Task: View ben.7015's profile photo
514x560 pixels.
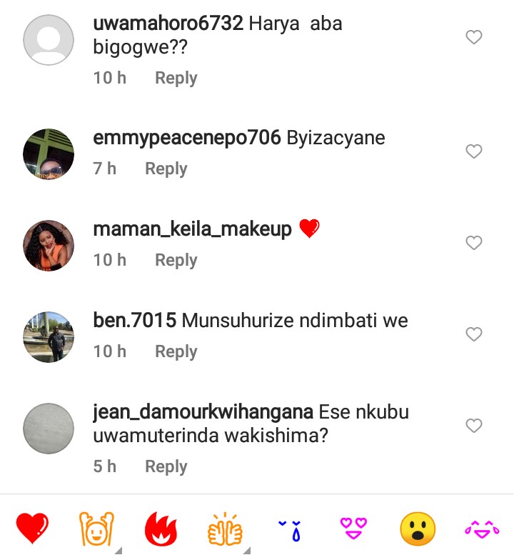Action: (49, 337)
